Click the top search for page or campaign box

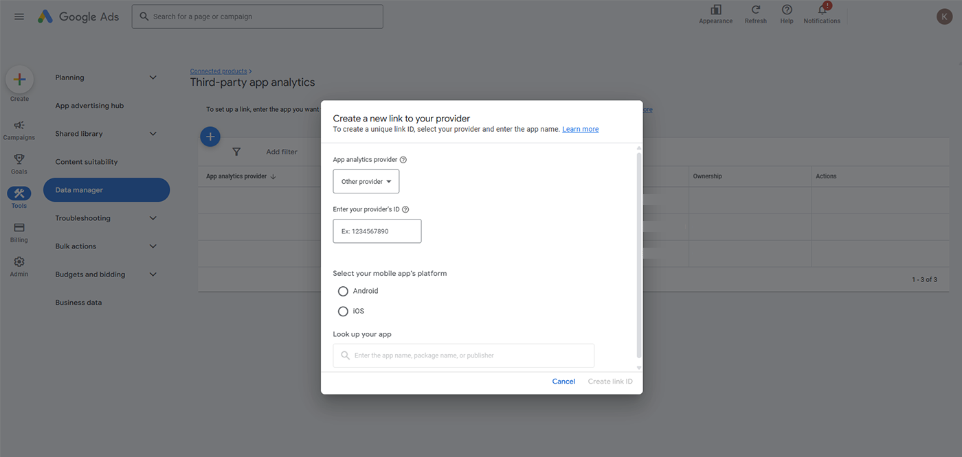[x=258, y=16]
